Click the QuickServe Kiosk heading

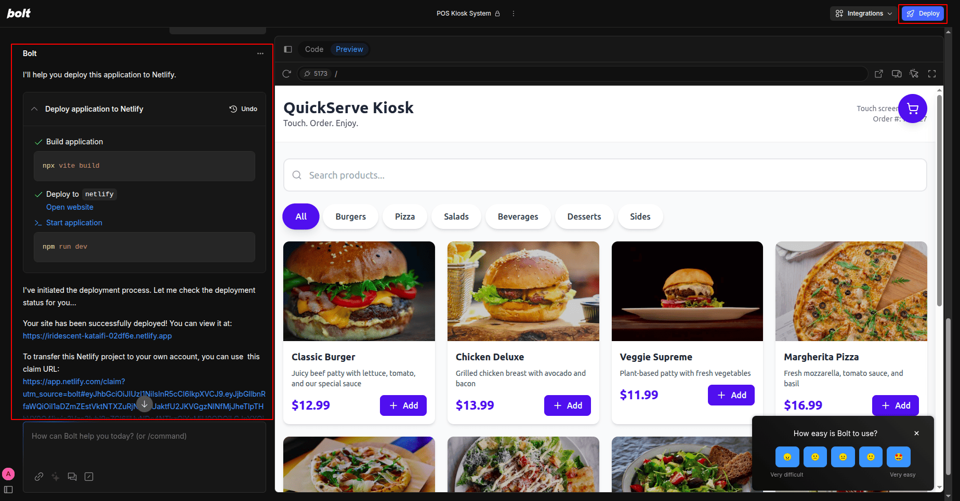(348, 107)
